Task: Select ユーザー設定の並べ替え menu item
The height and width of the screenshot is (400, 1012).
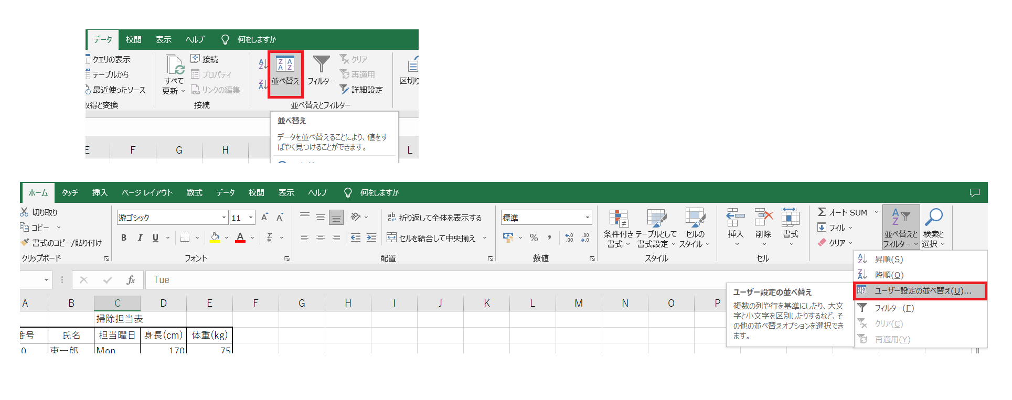Action: click(x=922, y=291)
